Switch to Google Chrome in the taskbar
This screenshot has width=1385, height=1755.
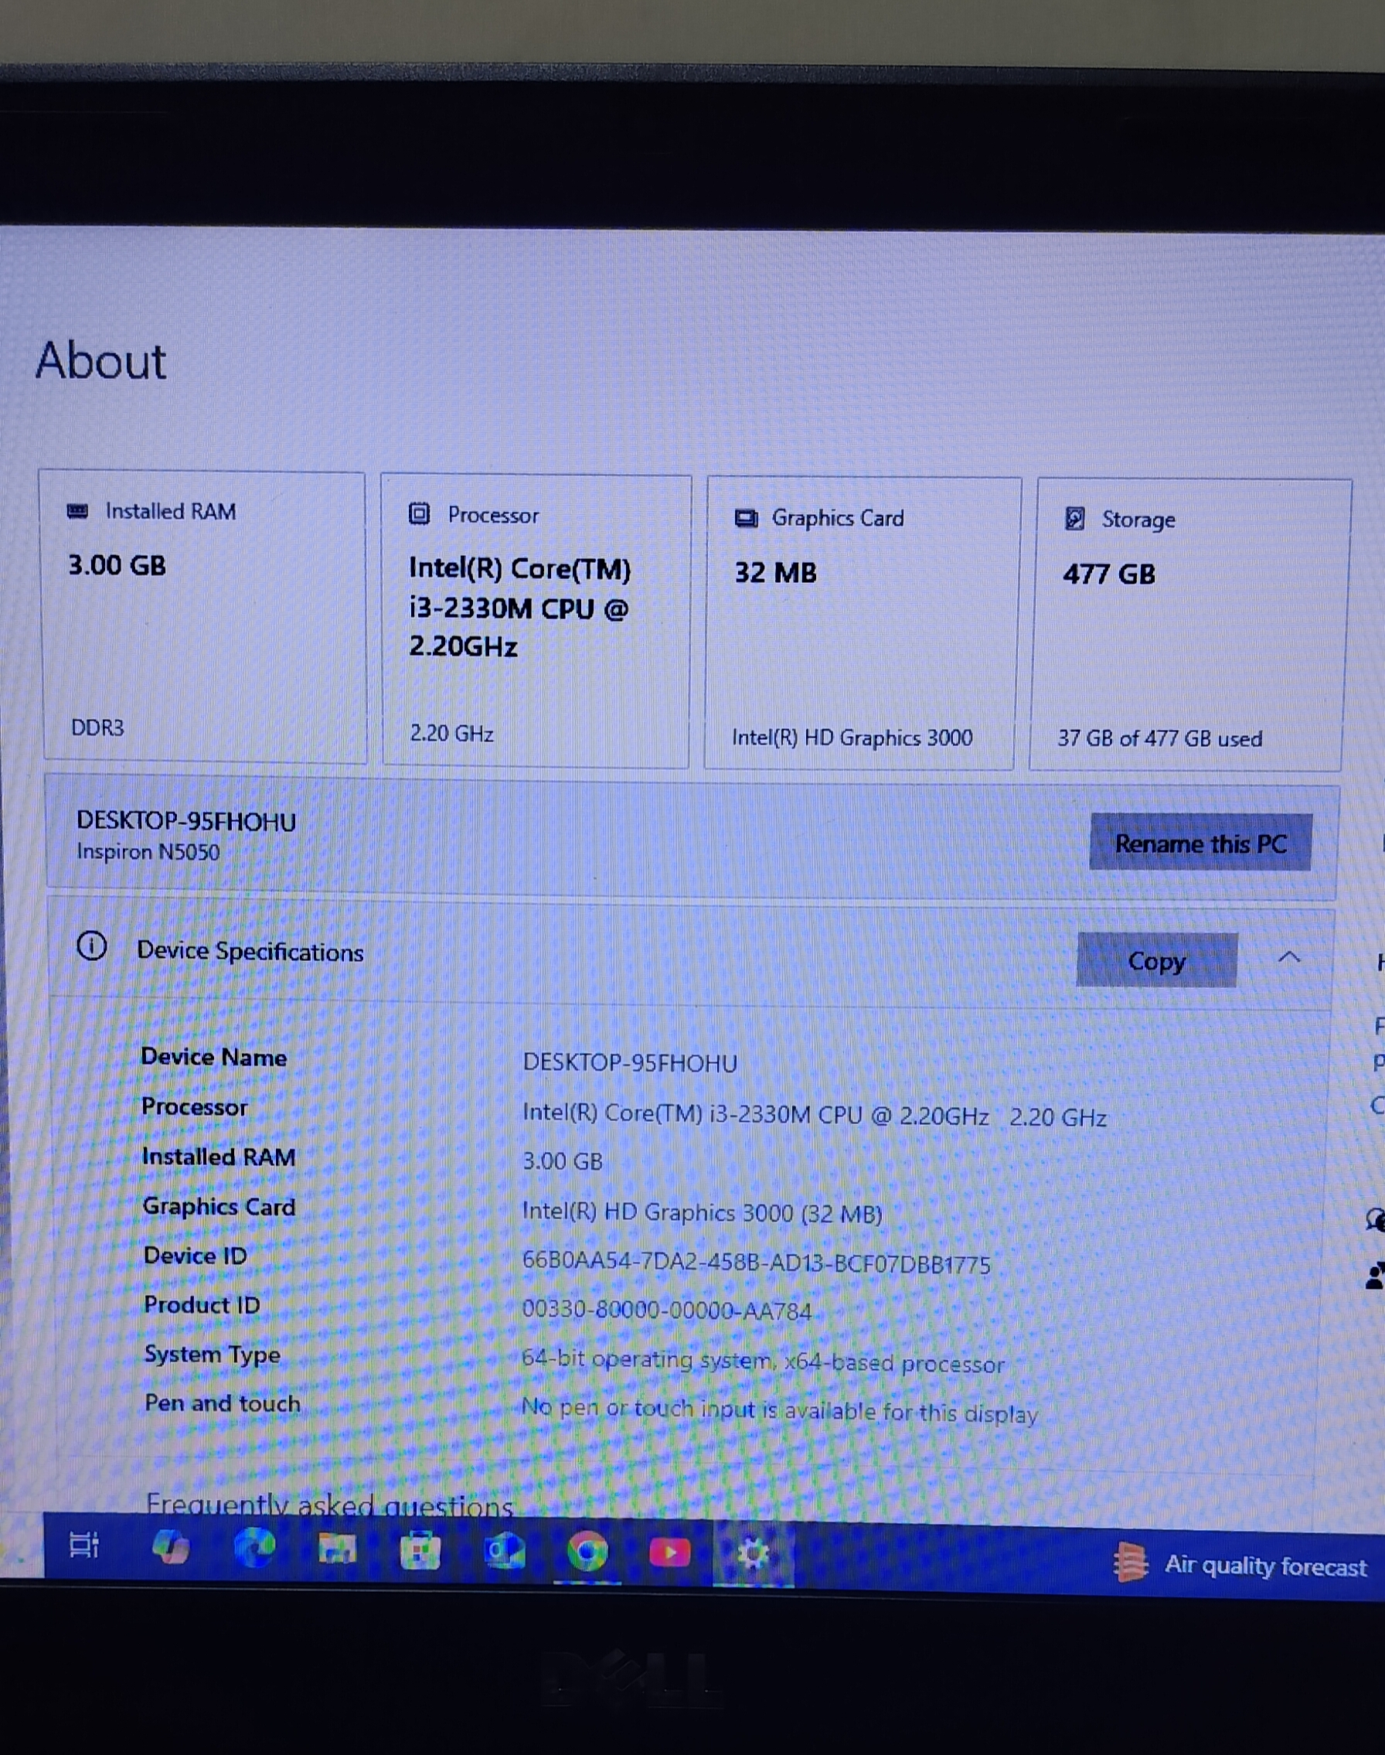pyautogui.click(x=587, y=1553)
